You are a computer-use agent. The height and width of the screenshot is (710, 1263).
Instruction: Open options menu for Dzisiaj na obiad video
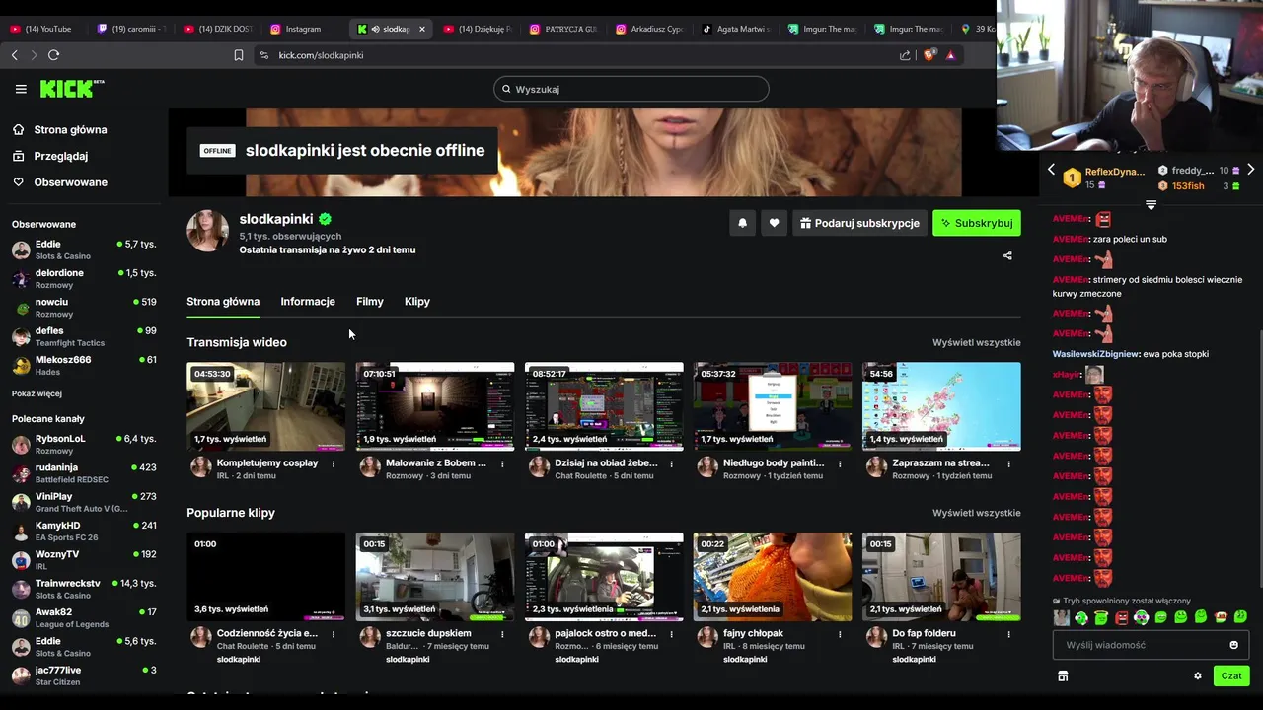671,463
